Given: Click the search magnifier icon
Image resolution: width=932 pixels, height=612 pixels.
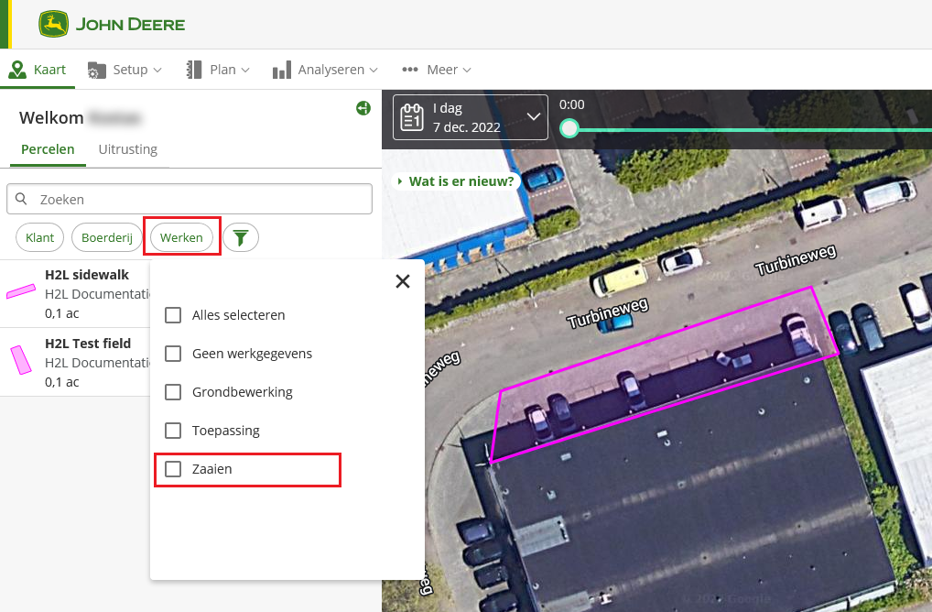Looking at the screenshot, I should 22,199.
